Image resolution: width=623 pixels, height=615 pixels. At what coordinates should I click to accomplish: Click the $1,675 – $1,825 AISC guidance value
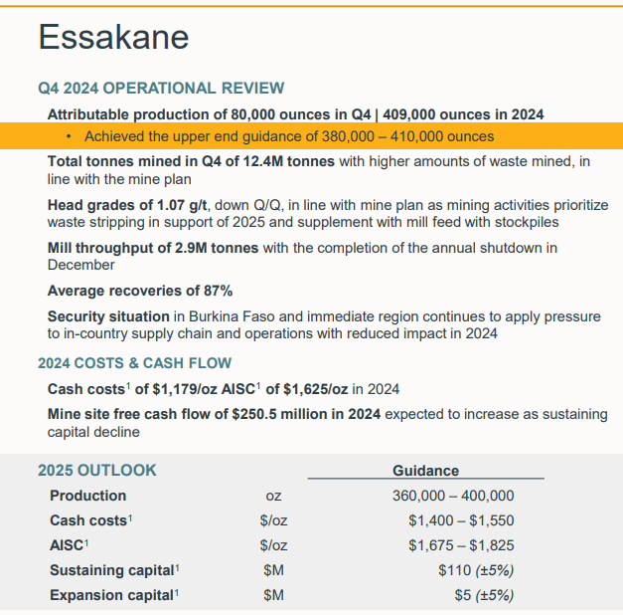[461, 545]
